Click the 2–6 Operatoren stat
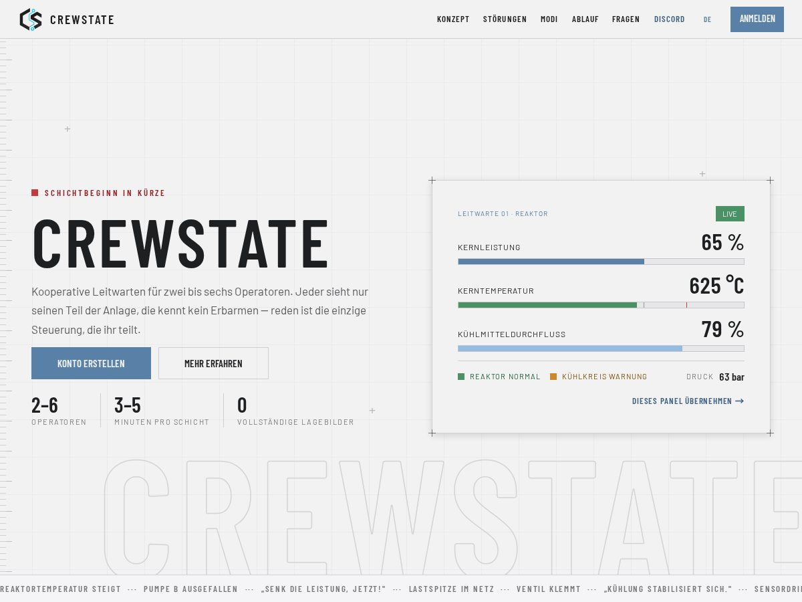Viewport: 802px width, 602px height. (x=59, y=411)
